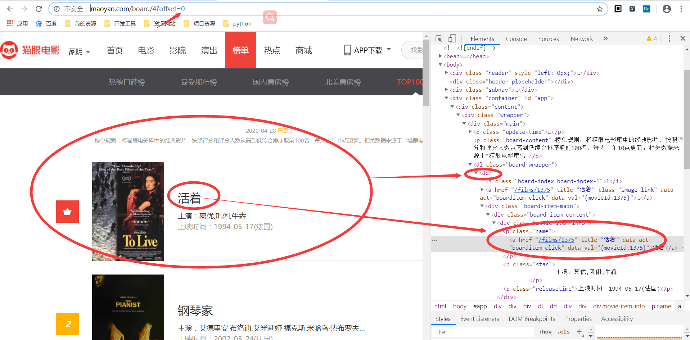
Task: Open the movie title 钢琴家
Action: (195, 311)
